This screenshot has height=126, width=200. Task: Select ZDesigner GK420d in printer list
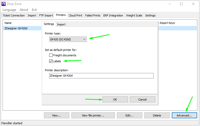point(16,28)
